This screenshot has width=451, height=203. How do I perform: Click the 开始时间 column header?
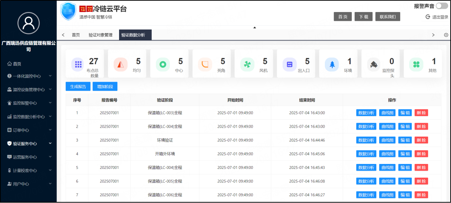point(235,100)
